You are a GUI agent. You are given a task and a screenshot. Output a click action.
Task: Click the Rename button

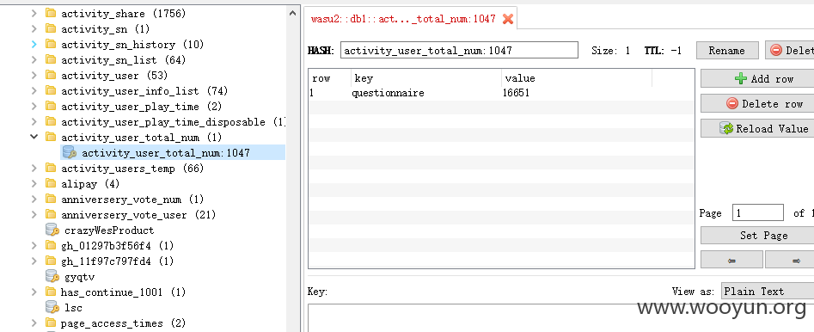click(x=727, y=51)
